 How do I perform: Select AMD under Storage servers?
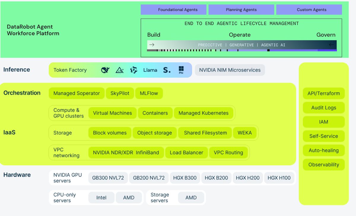(x=191, y=198)
